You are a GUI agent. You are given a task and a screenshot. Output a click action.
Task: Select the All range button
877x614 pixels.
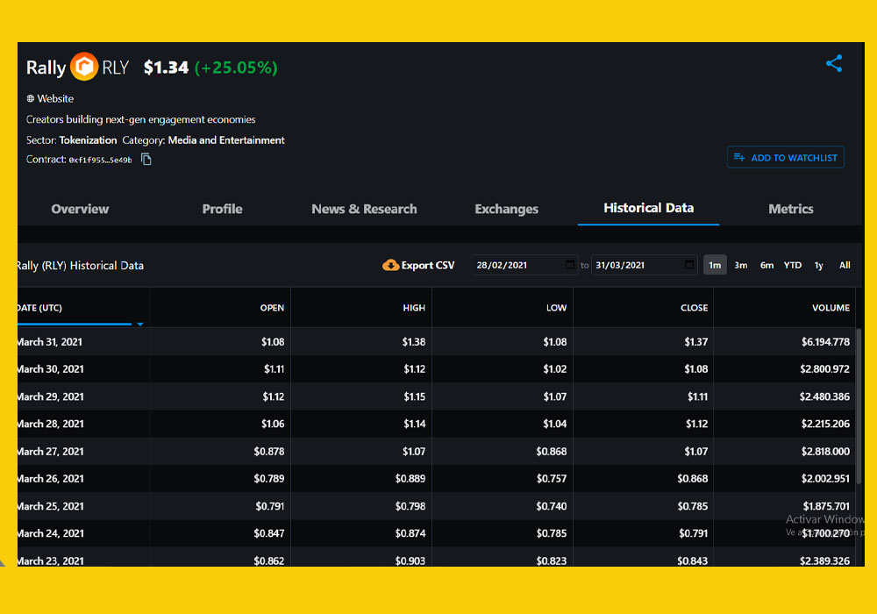pos(845,265)
